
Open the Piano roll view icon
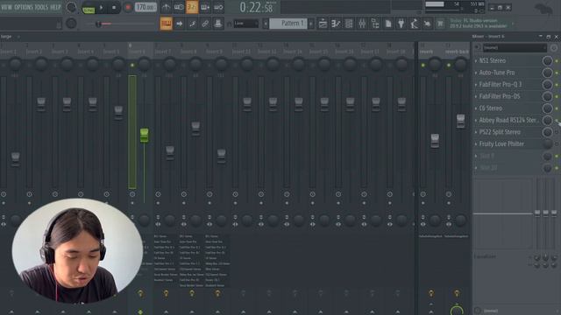click(x=336, y=24)
